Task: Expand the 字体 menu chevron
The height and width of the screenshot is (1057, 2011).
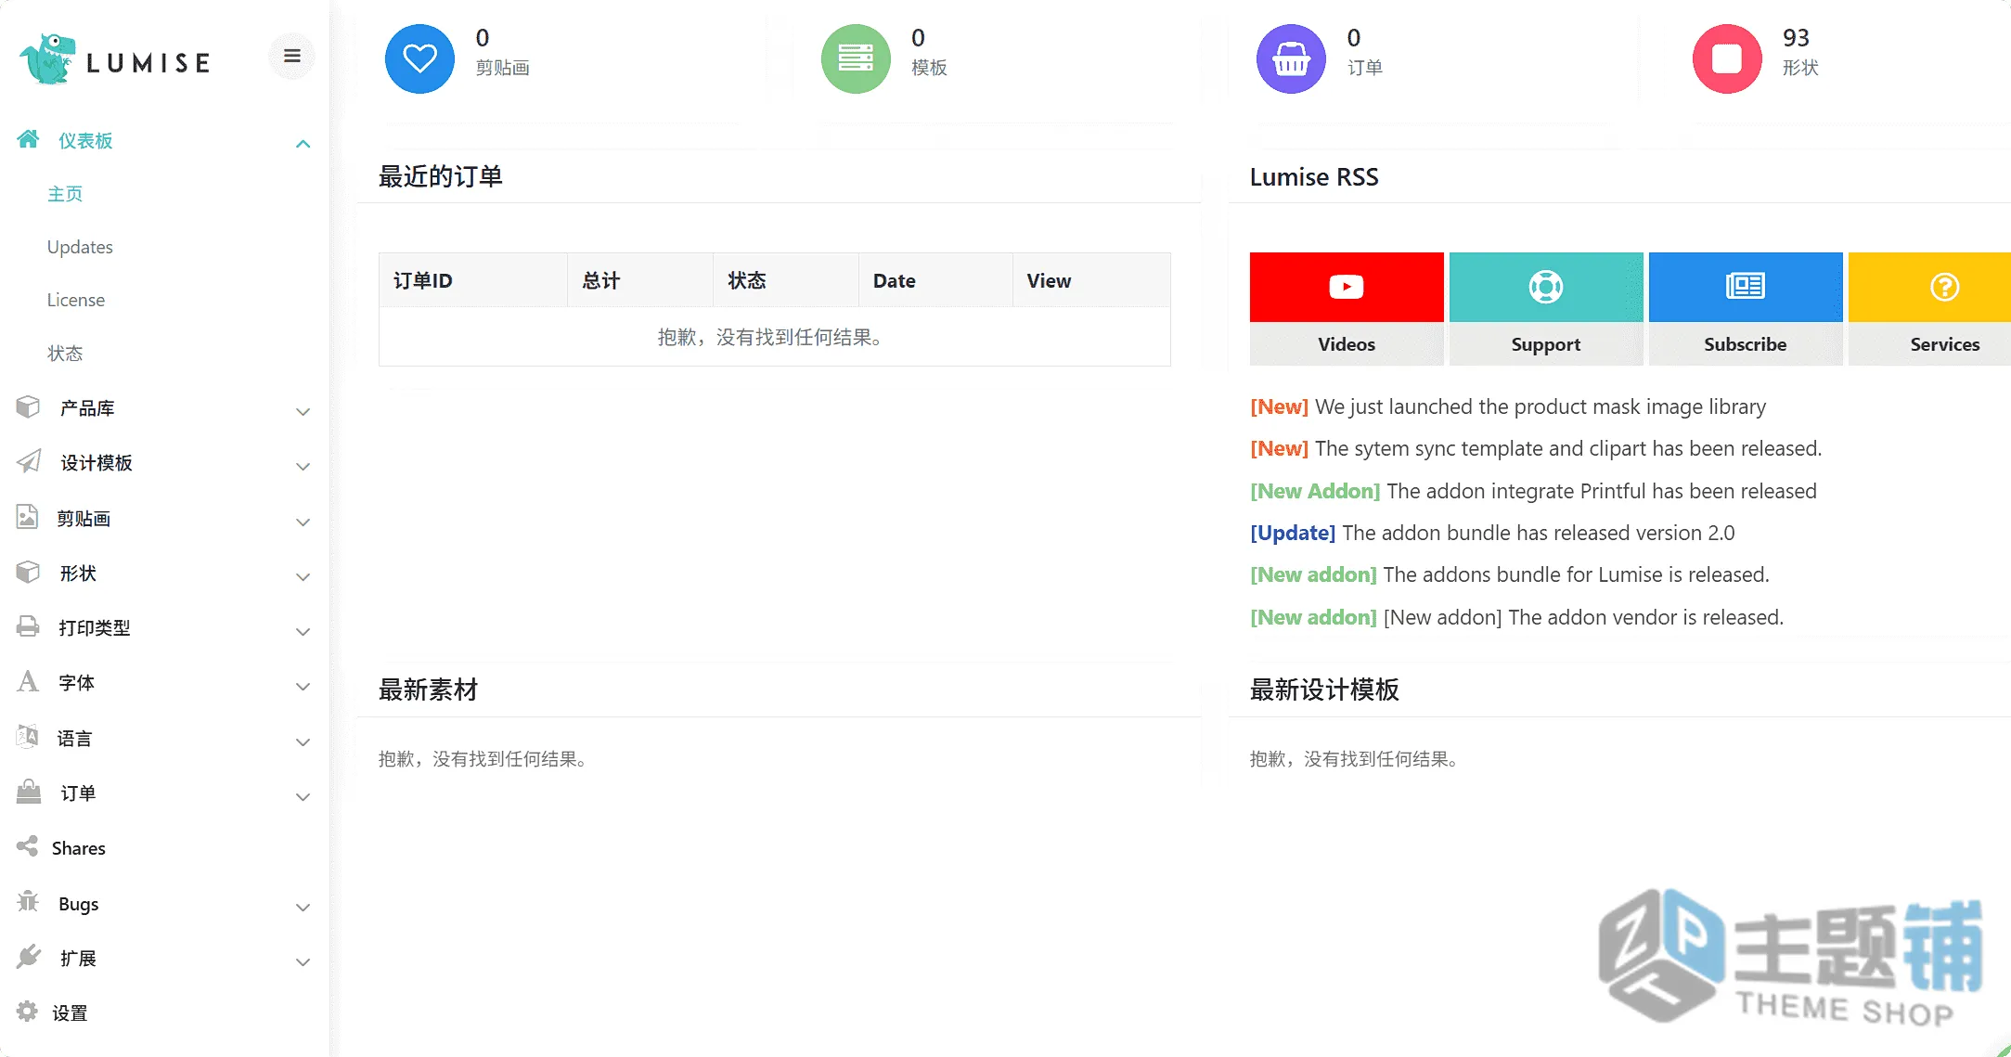Action: tap(303, 686)
